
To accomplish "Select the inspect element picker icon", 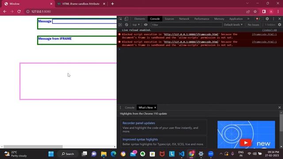I will (120, 19).
